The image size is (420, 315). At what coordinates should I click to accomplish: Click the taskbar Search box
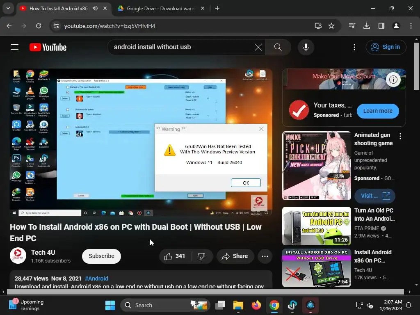click(x=165, y=305)
